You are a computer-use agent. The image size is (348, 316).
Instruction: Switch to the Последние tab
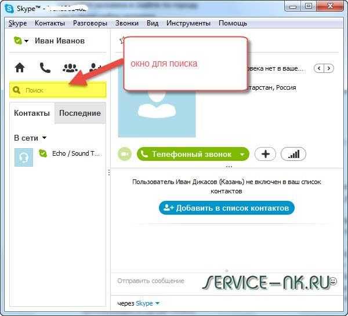80,113
